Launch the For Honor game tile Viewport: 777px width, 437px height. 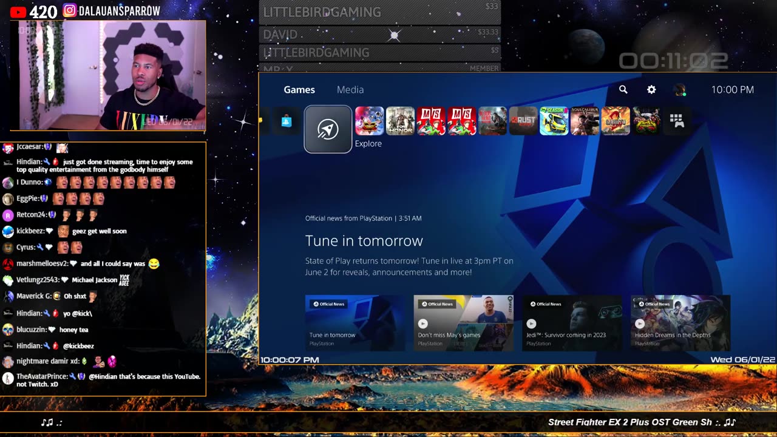pos(400,121)
